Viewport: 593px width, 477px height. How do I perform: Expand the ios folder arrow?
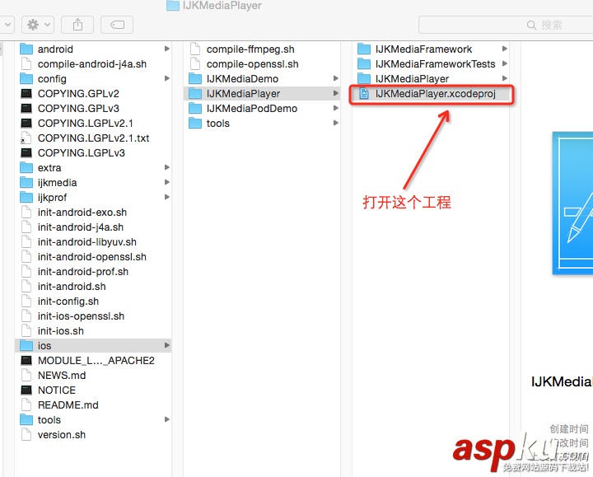166,345
